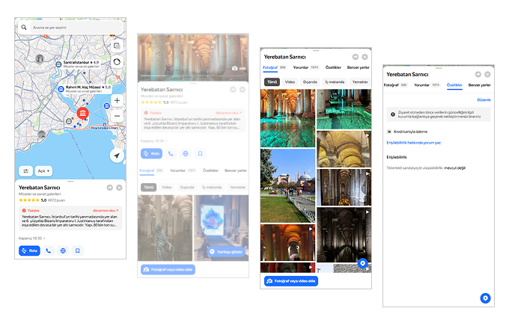Tap the blue map pin button over gallery
509x320 pixels.
pyautogui.click(x=362, y=263)
